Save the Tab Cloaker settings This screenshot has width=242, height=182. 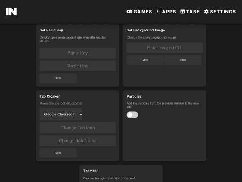(x=58, y=153)
